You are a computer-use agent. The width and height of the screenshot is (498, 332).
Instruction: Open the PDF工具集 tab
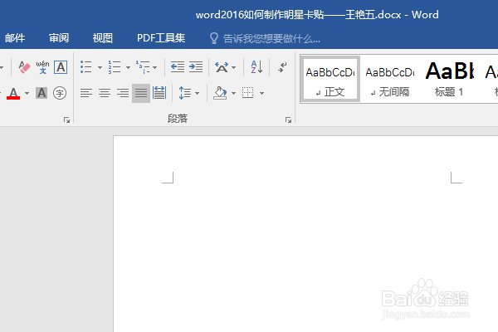[x=161, y=38]
